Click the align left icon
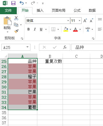This screenshot has width=103, height=126. pos(100,29)
